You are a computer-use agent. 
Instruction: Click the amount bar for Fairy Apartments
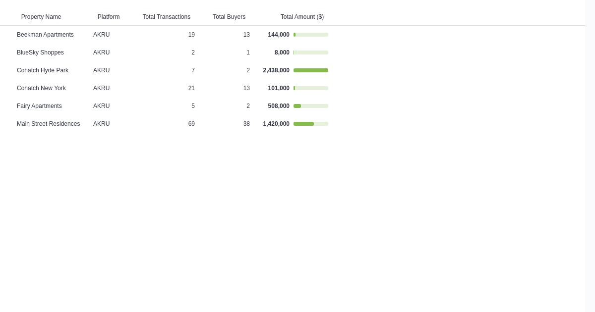[311, 106]
